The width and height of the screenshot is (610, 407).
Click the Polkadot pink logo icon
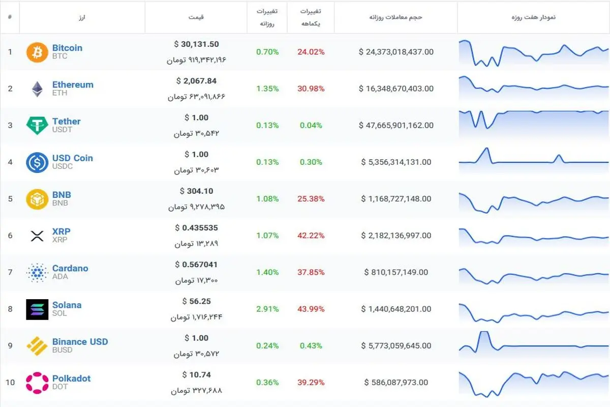(x=37, y=383)
